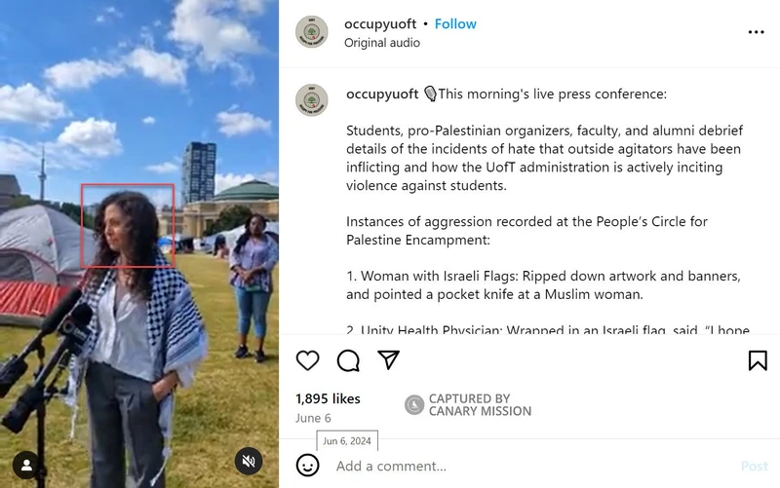The height and width of the screenshot is (488, 780).
Task: Save the post with the bookmark icon
Action: coord(758,360)
